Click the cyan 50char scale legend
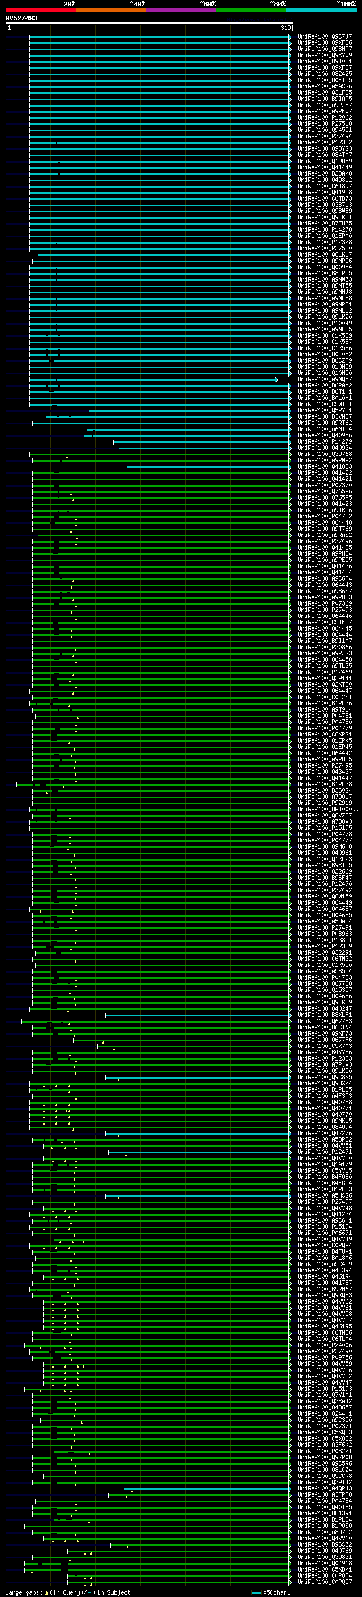 click(271, 1592)
